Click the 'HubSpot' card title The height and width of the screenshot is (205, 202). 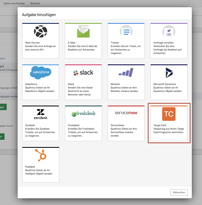coord(30,167)
